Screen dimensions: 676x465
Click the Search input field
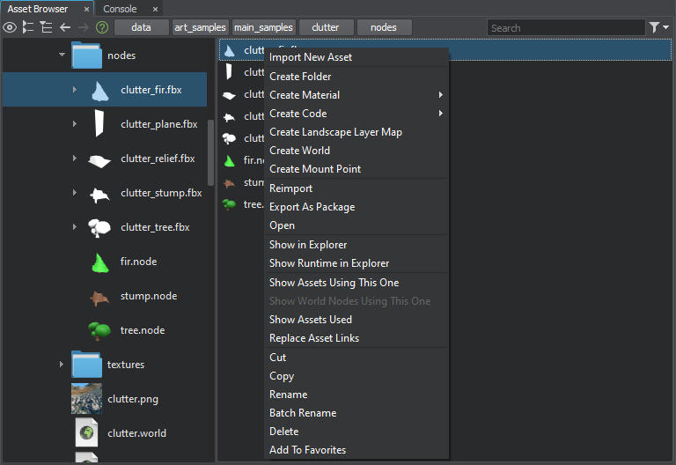tap(565, 28)
